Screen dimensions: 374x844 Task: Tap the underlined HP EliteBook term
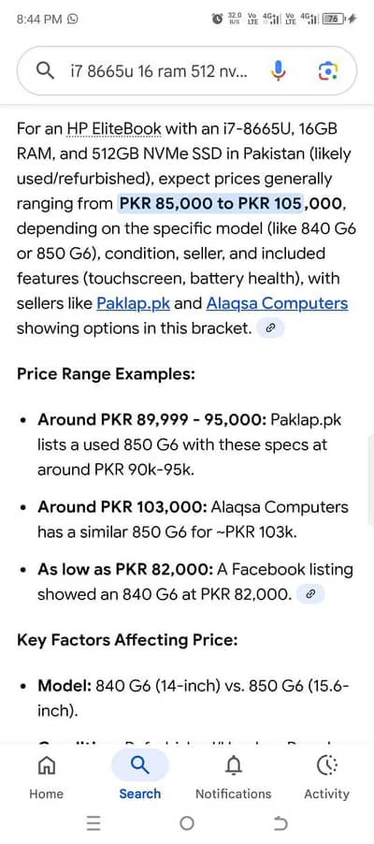click(x=114, y=129)
